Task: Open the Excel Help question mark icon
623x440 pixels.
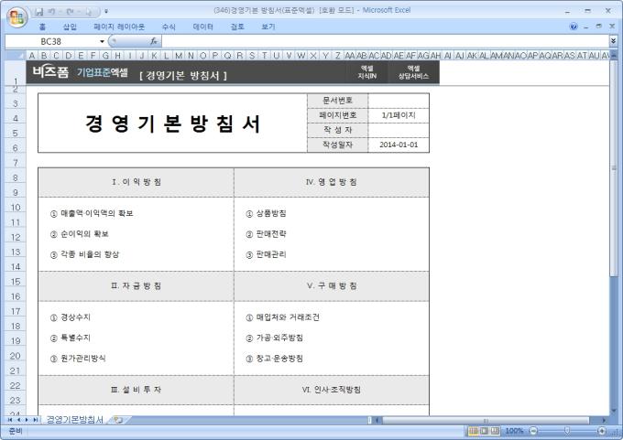Action: (x=574, y=27)
